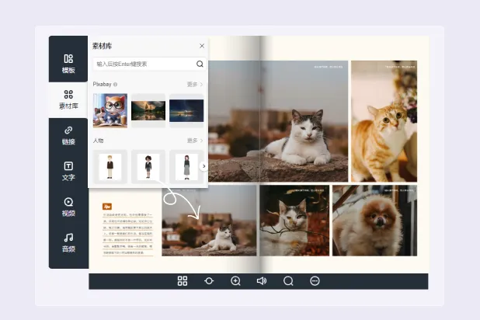Choose the blonde man character thumbnail
Image resolution: width=480 pixels, height=320 pixels.
110,166
